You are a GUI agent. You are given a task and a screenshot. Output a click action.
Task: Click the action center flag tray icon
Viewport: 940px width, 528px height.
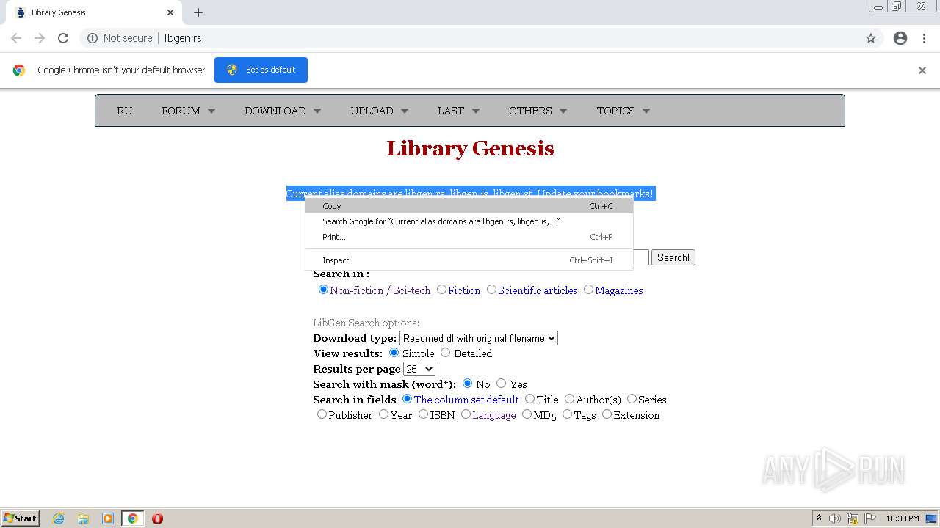click(871, 518)
